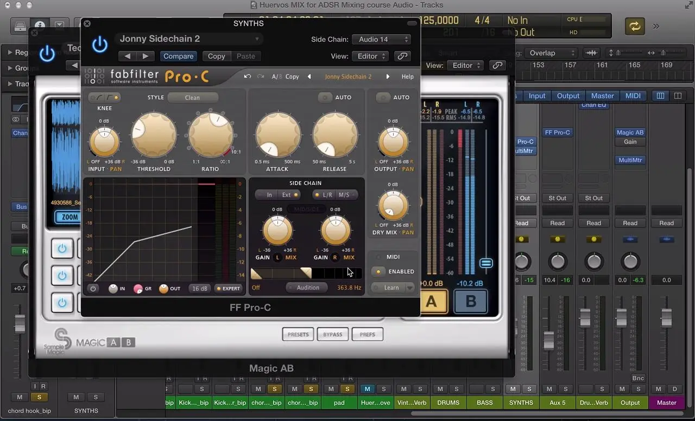Switch to mixer Master tab
The image size is (695, 421).
point(602,95)
